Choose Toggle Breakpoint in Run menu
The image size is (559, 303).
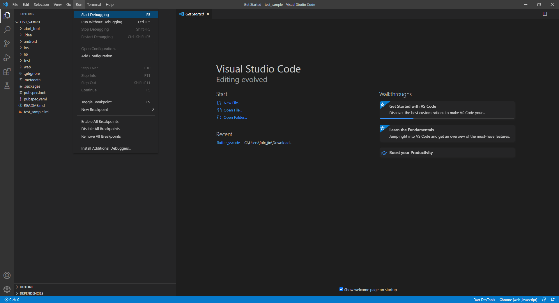coord(116,102)
